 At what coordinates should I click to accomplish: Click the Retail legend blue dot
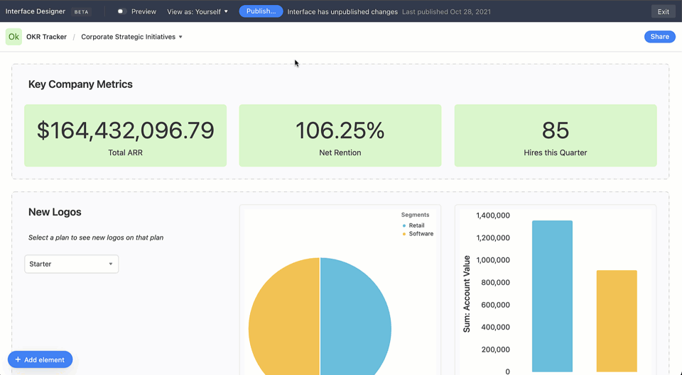point(404,225)
